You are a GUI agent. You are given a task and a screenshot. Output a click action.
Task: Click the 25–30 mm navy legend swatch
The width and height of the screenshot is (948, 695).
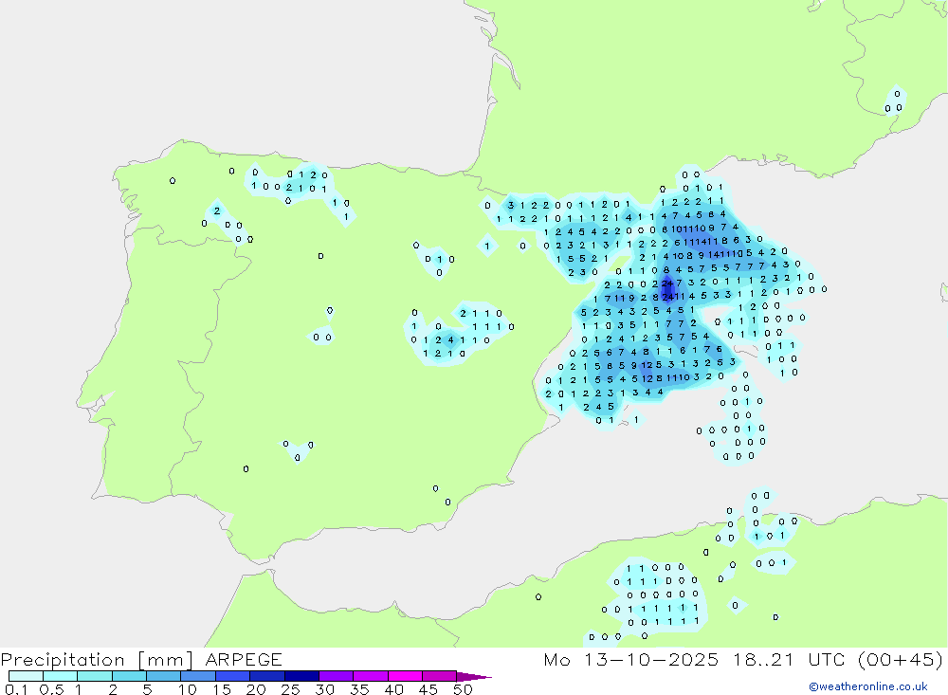pos(301,676)
